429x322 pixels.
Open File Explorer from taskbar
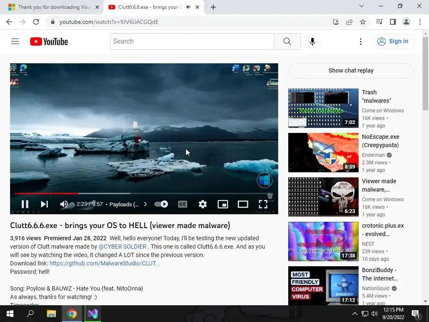pyautogui.click(x=51, y=314)
